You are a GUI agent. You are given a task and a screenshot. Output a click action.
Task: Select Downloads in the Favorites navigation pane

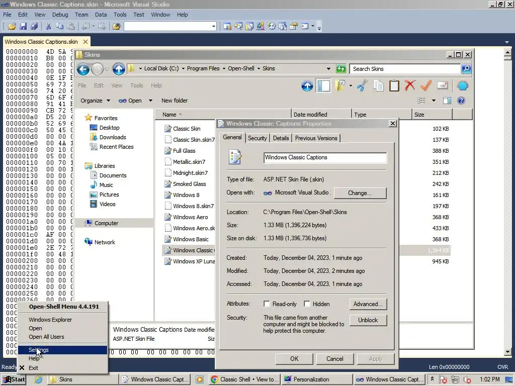click(x=113, y=137)
